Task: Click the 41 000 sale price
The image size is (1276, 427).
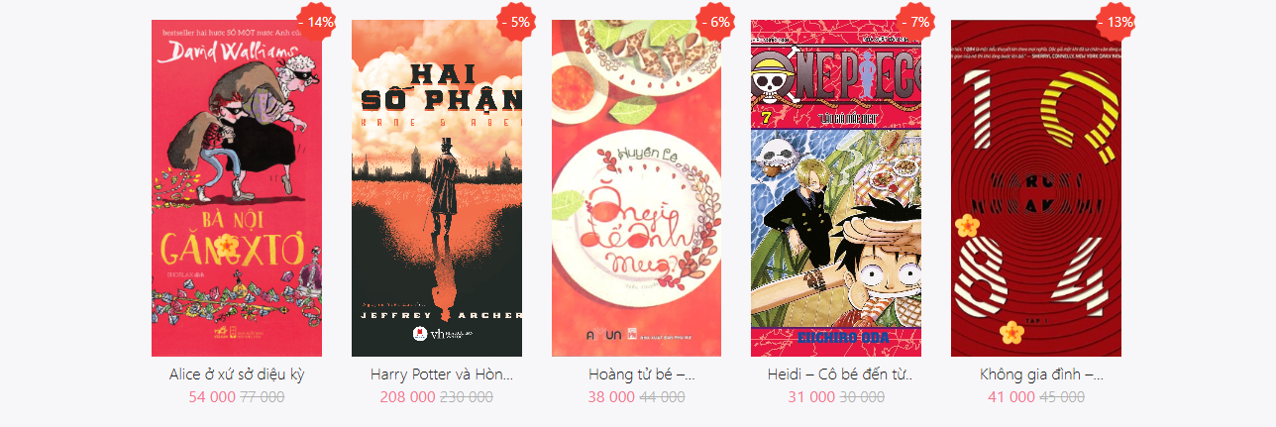Action: tap(1010, 396)
